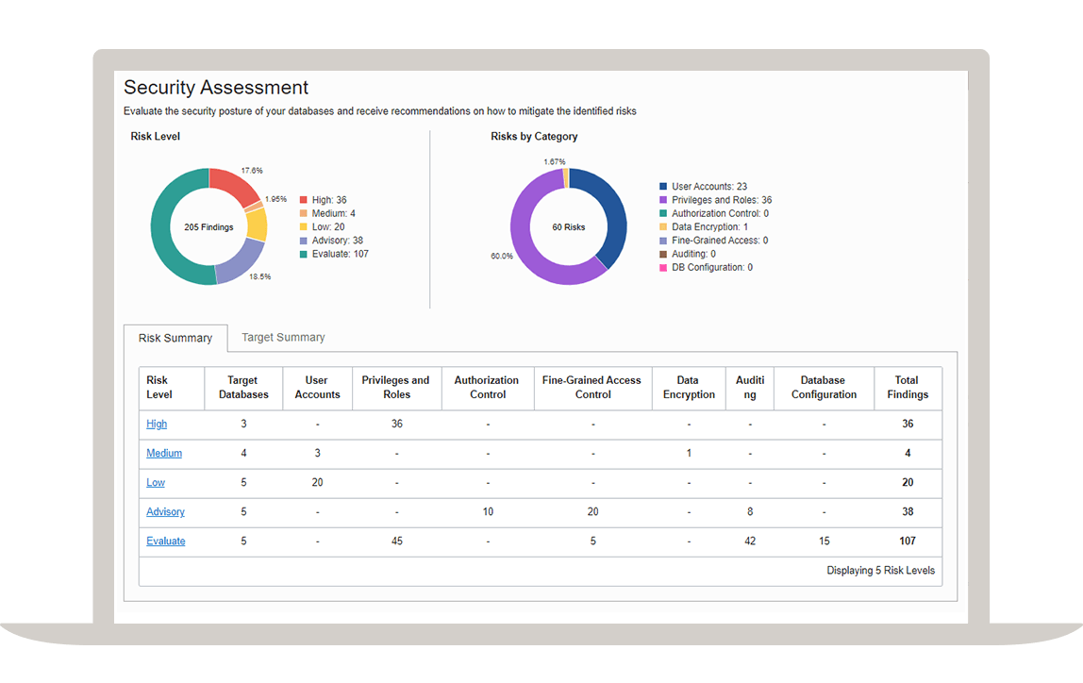The height and width of the screenshot is (683, 1083).
Task: Click the Data Encryption legend swatch
Action: click(x=663, y=227)
